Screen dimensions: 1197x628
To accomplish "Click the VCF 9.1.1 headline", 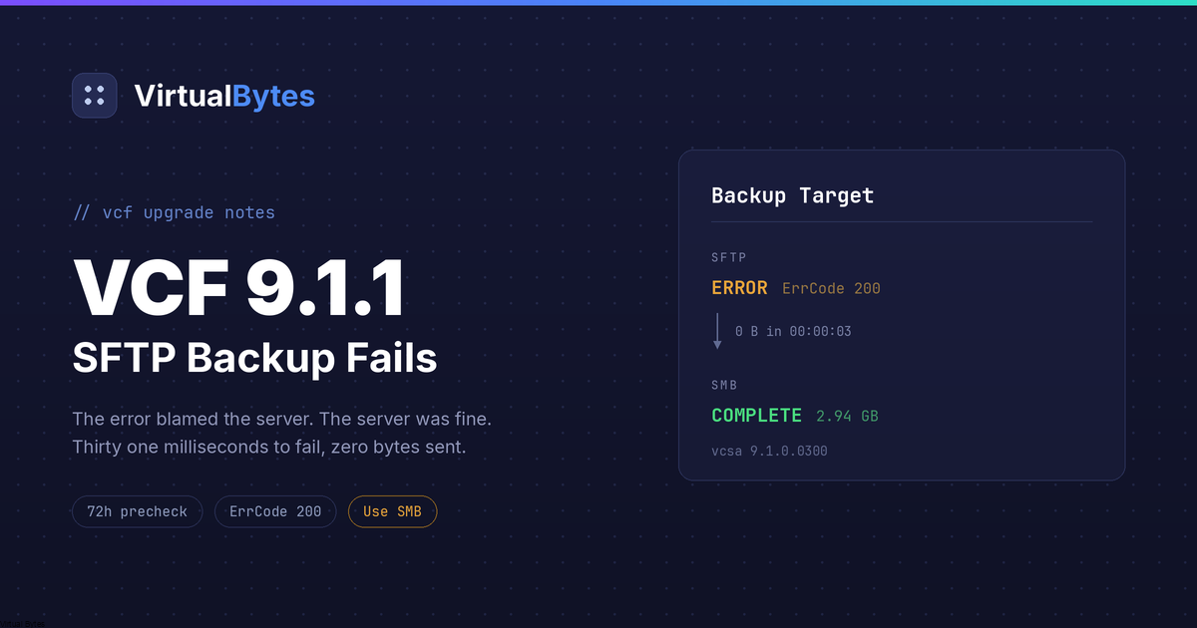I will pyautogui.click(x=238, y=287).
